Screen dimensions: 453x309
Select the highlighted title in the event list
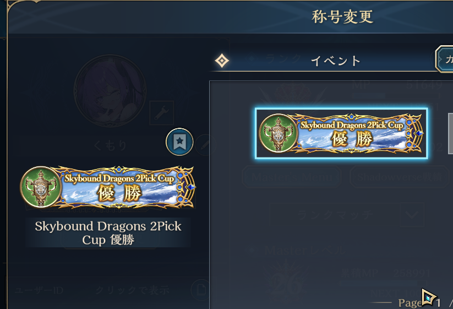click(341, 134)
